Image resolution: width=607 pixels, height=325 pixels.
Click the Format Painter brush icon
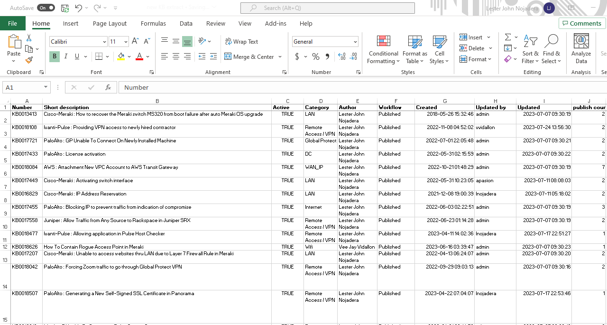28,60
